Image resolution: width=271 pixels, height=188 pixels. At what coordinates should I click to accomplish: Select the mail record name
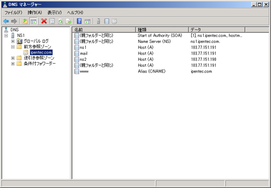84,54
